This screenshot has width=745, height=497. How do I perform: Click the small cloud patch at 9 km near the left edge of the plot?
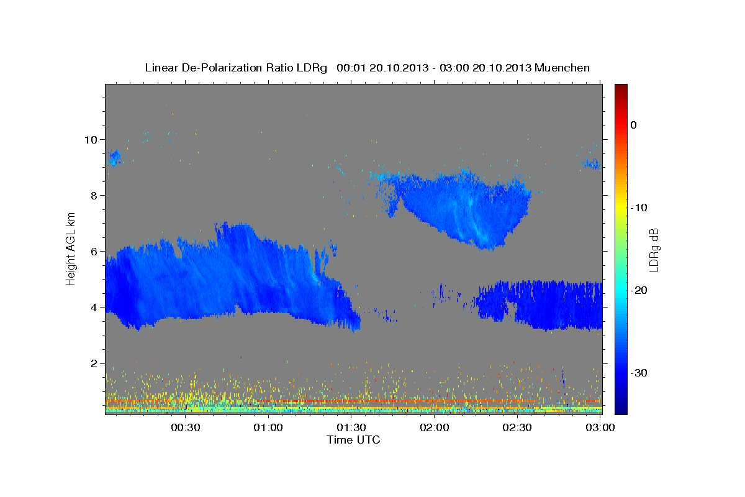(113, 158)
